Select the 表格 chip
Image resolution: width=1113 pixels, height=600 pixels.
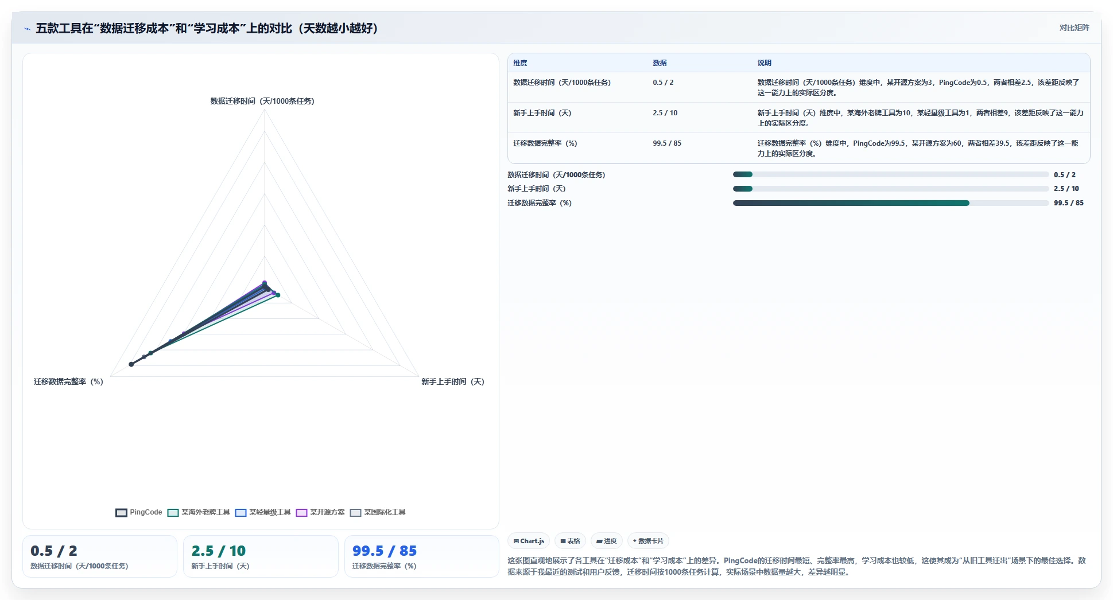570,541
